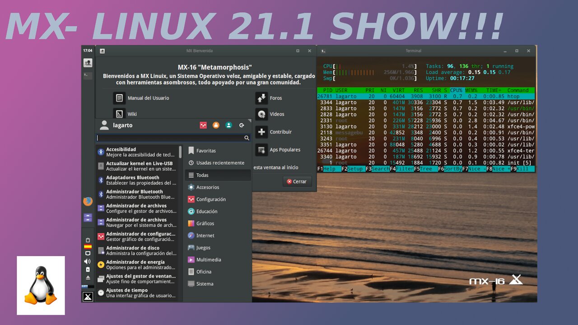Select the Multimedia category

[x=218, y=260]
